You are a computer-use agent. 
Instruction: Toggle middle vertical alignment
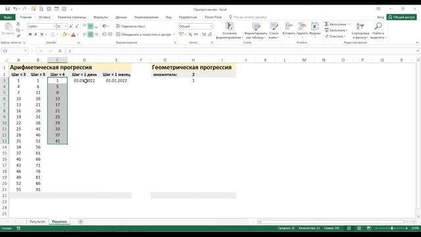click(91, 26)
